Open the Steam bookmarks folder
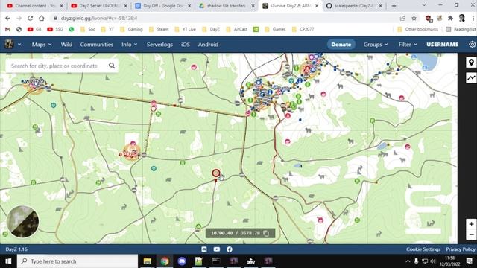This screenshot has width=477, height=268. [x=159, y=29]
